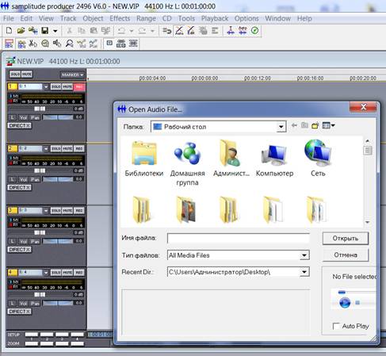The image size is (386, 356).
Task: Open the File menu
Action: 9,18
